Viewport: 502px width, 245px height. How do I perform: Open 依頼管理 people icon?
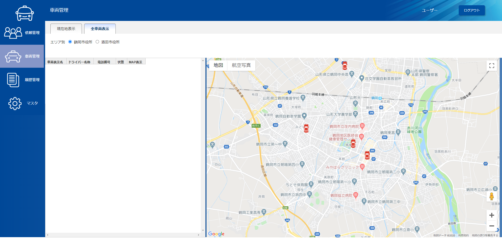pyautogui.click(x=13, y=33)
